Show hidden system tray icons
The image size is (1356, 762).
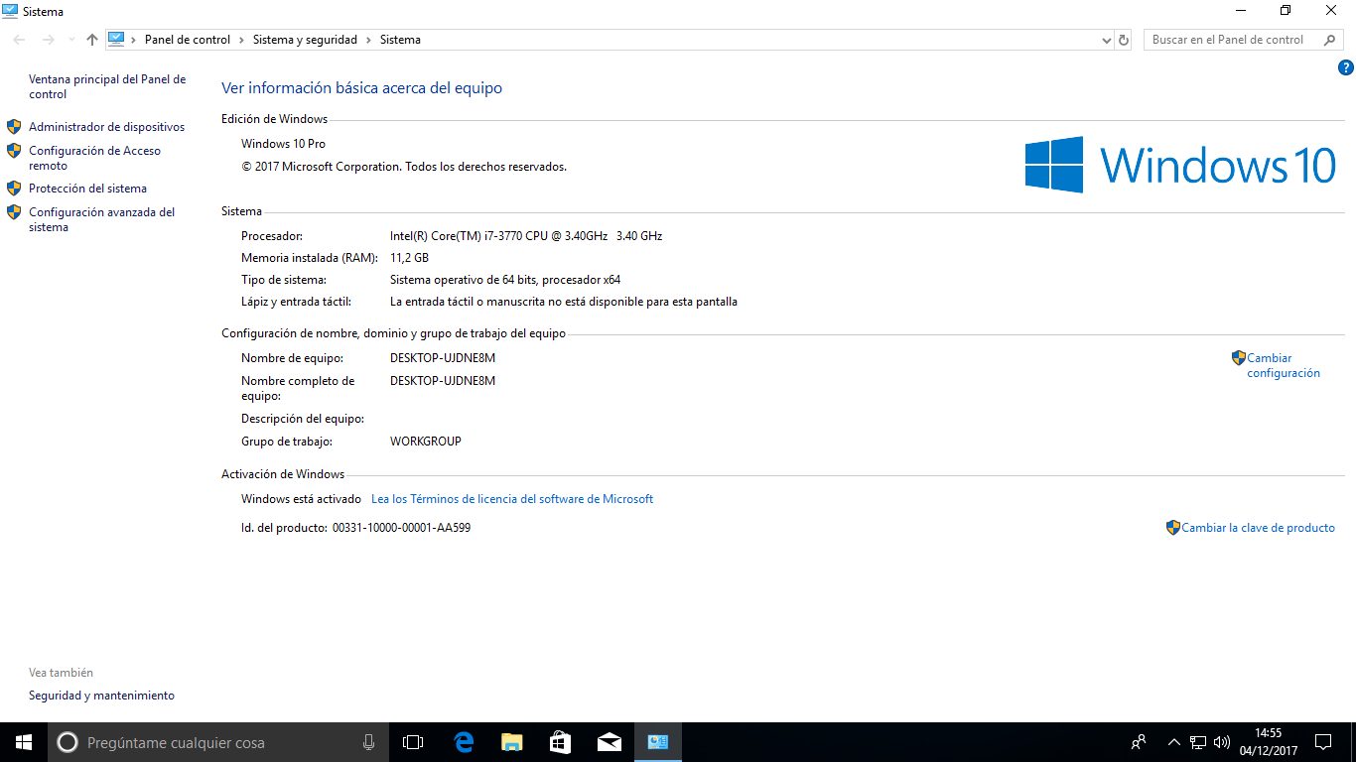tap(1173, 742)
